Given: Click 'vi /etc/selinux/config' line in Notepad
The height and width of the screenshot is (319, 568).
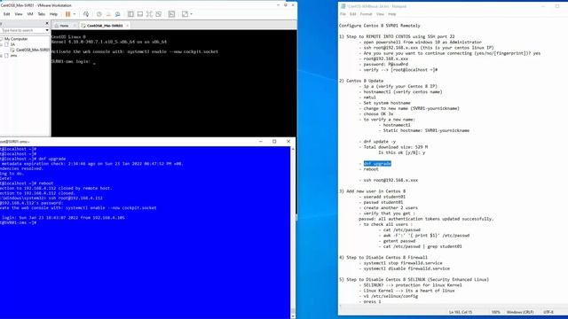Looking at the screenshot, I should 390,296.
